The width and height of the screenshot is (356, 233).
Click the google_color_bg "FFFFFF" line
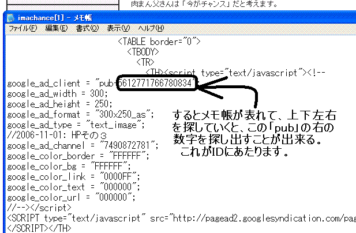(69, 167)
